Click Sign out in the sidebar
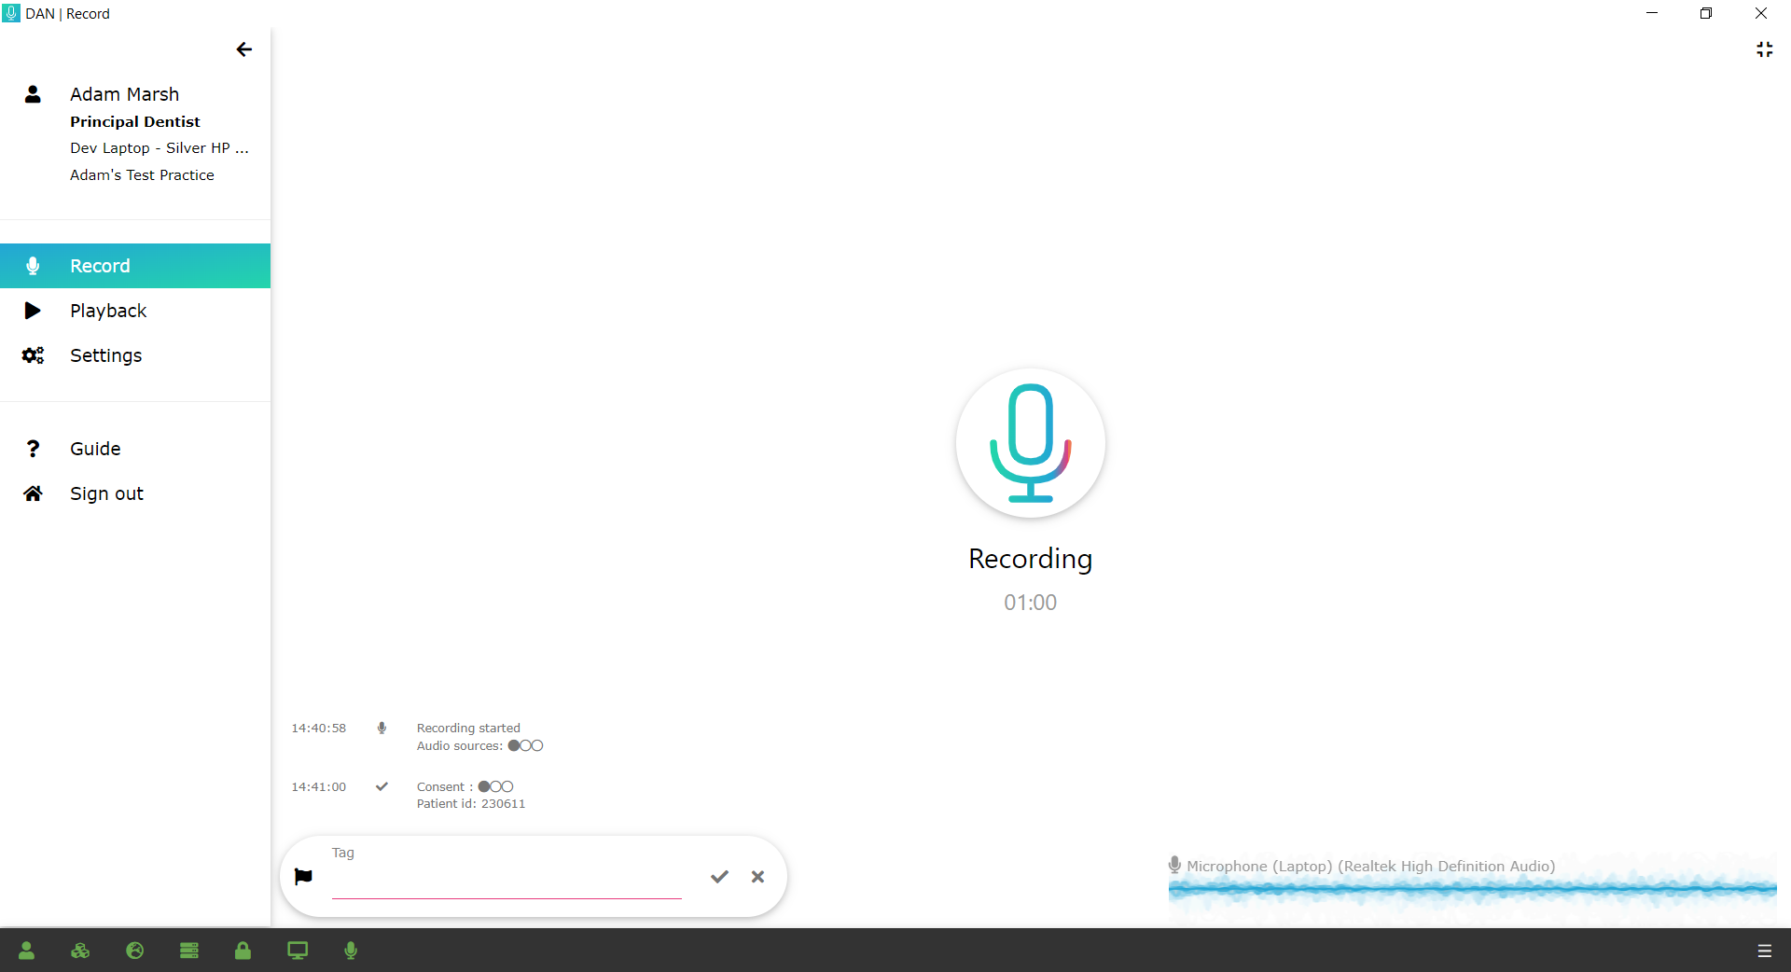This screenshot has height=972, width=1791. point(106,493)
